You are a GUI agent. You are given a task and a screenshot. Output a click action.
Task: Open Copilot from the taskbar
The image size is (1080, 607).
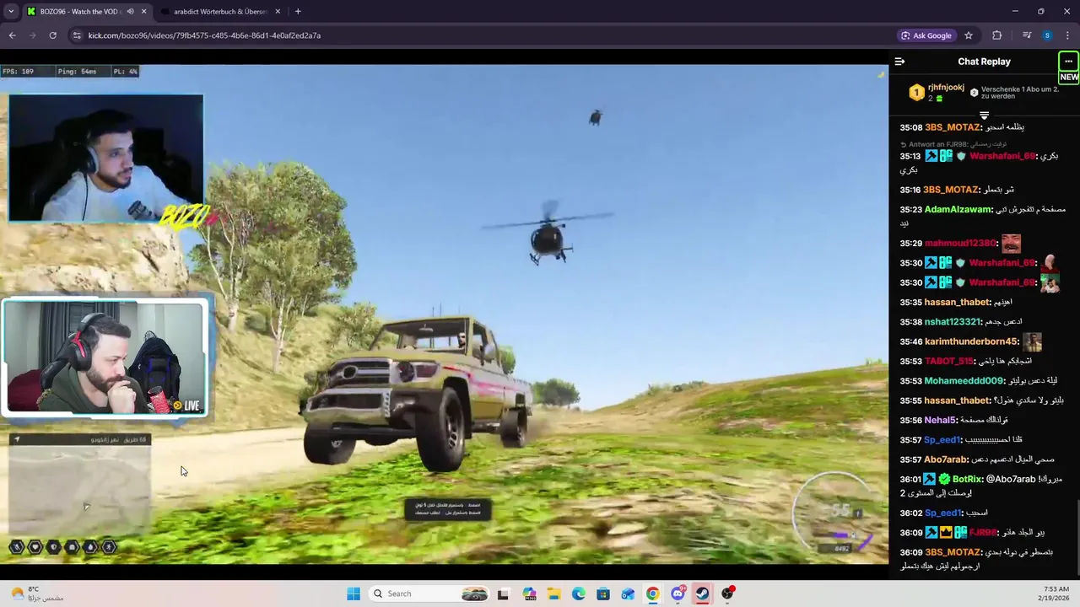[529, 594]
